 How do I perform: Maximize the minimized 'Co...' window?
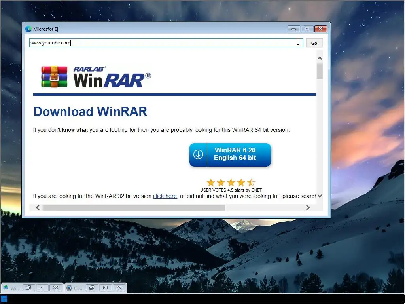coord(105,288)
